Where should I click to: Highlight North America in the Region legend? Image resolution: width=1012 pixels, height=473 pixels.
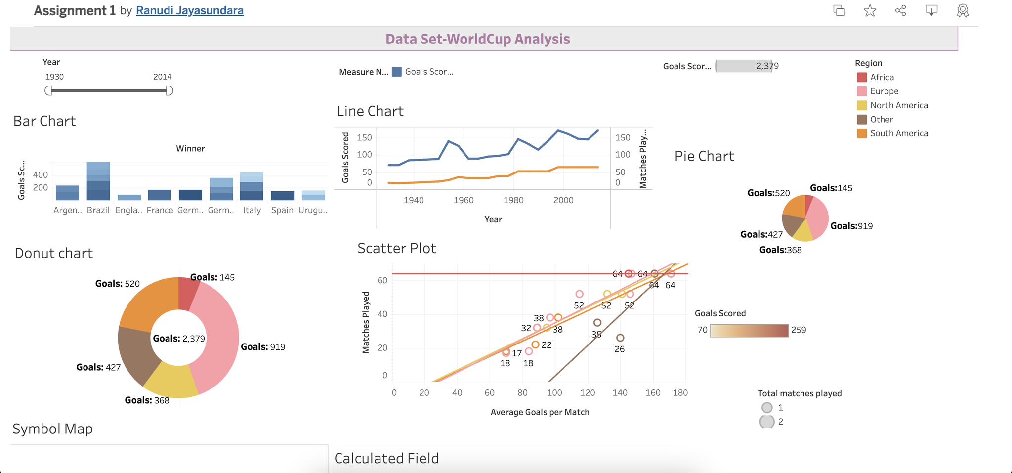(862, 105)
